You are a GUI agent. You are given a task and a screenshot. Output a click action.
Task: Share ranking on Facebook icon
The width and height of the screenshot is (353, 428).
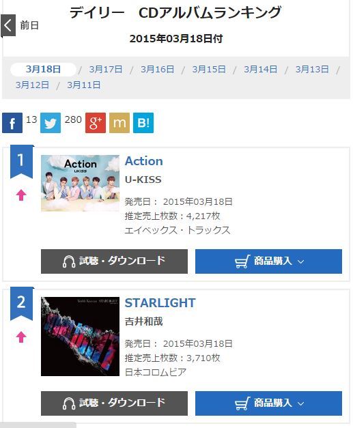12,123
